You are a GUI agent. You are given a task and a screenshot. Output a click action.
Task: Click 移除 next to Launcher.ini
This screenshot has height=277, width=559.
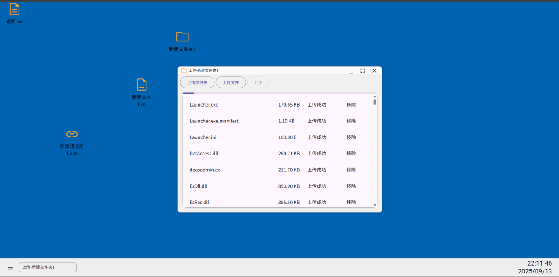tap(351, 137)
